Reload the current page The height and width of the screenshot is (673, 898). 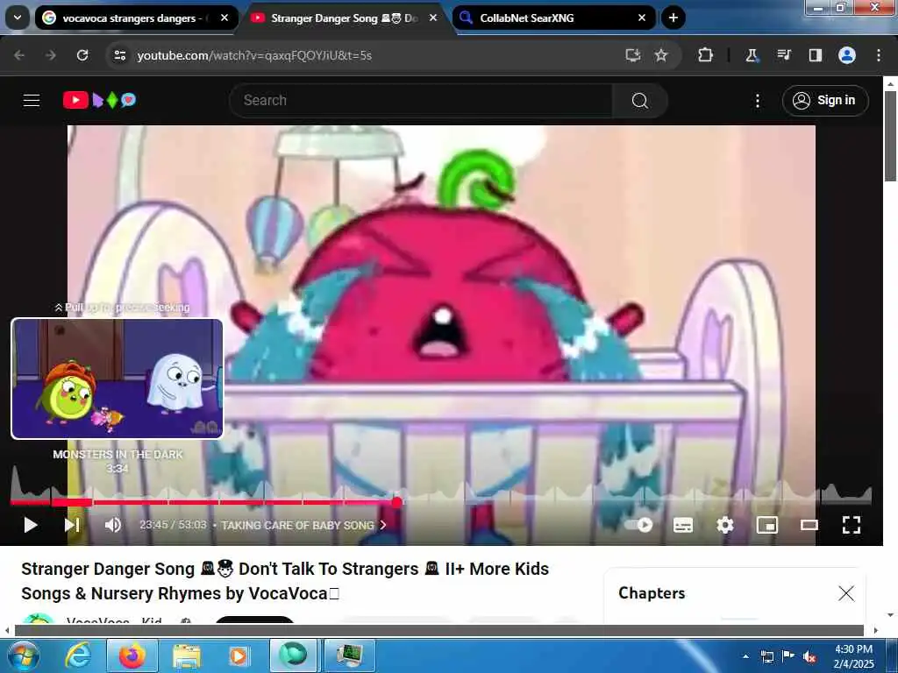[82, 55]
